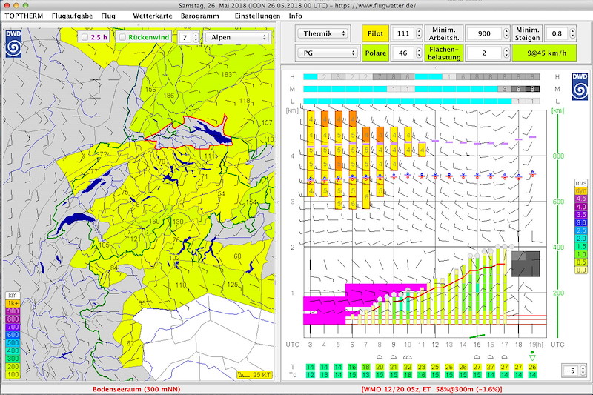The width and height of the screenshot is (593, 395).
Task: Open the Einstellungen menu
Action: pyautogui.click(x=257, y=16)
